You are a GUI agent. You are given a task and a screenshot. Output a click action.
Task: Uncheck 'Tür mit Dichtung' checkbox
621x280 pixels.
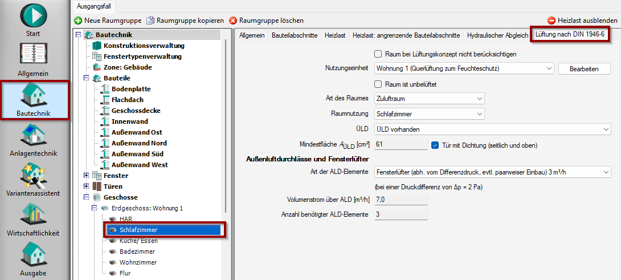(435, 145)
